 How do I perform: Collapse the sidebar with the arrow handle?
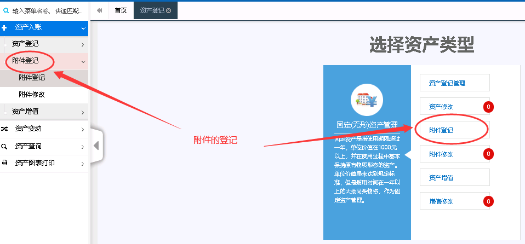click(96, 146)
